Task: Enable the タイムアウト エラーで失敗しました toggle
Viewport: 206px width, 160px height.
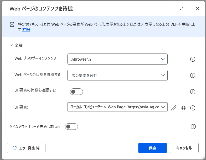Action: 71,127
